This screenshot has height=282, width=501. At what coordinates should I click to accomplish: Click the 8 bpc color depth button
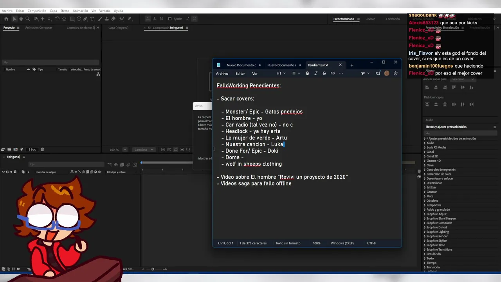(x=32, y=150)
